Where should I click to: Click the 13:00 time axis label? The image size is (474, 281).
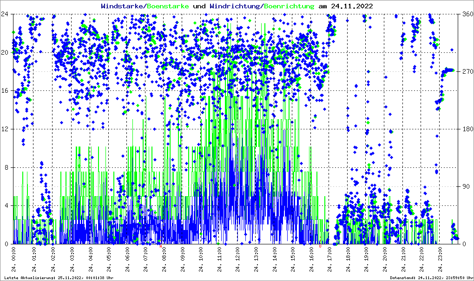click(x=257, y=259)
